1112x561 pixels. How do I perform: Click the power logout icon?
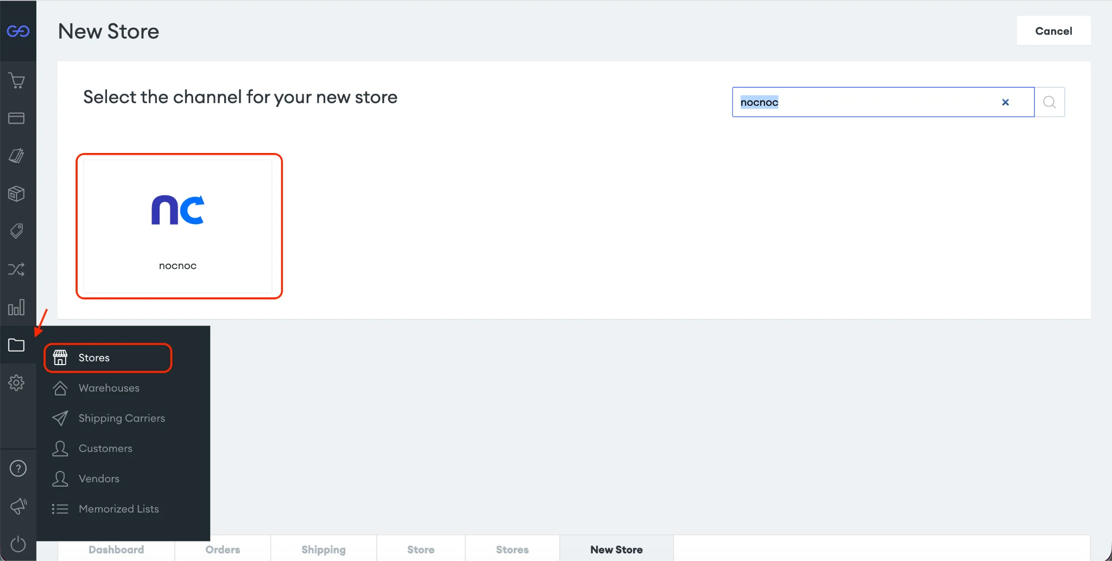pos(18,544)
